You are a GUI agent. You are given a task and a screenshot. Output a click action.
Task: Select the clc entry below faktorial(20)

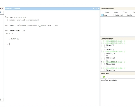(107, 66)
